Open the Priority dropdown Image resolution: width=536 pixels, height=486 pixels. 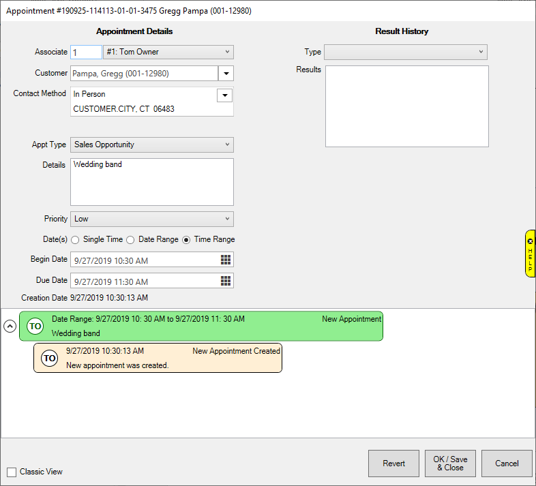tap(152, 219)
